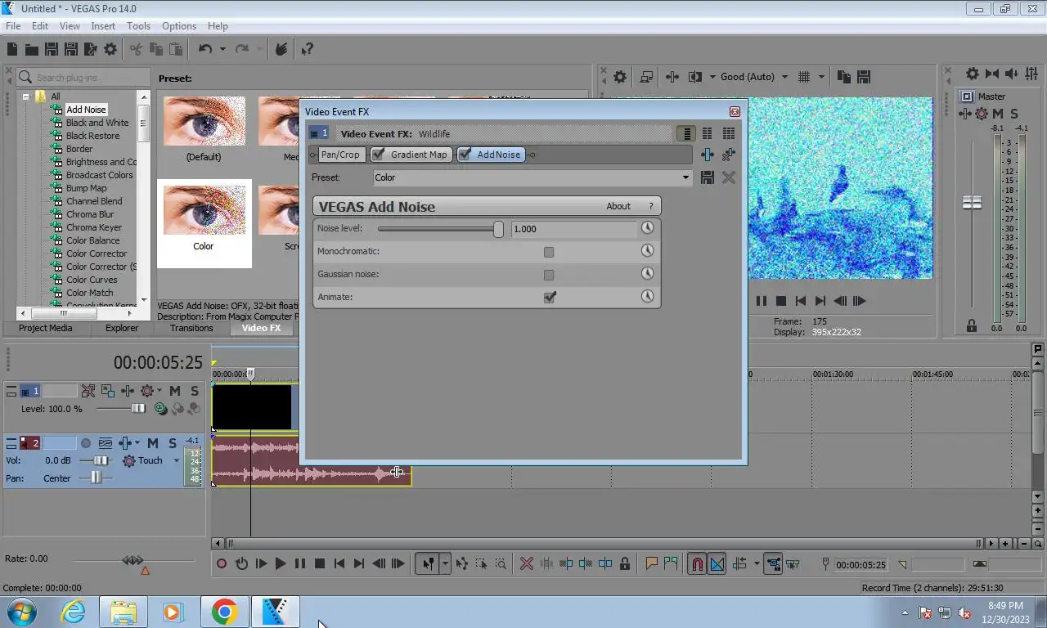Select the Chroma Keyer plug-in
1047x628 pixels.
tap(94, 227)
